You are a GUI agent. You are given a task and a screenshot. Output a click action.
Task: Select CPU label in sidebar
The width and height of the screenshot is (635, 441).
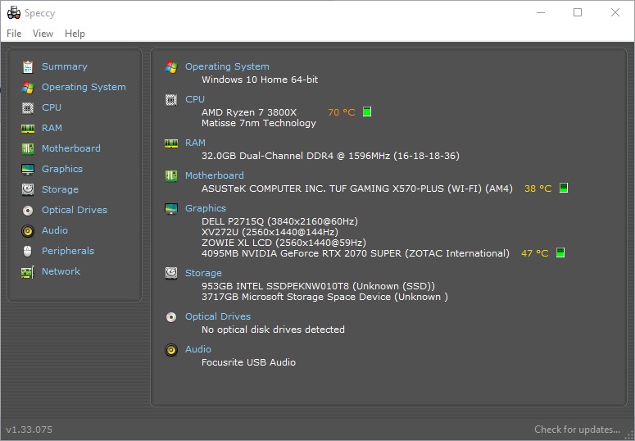52,107
